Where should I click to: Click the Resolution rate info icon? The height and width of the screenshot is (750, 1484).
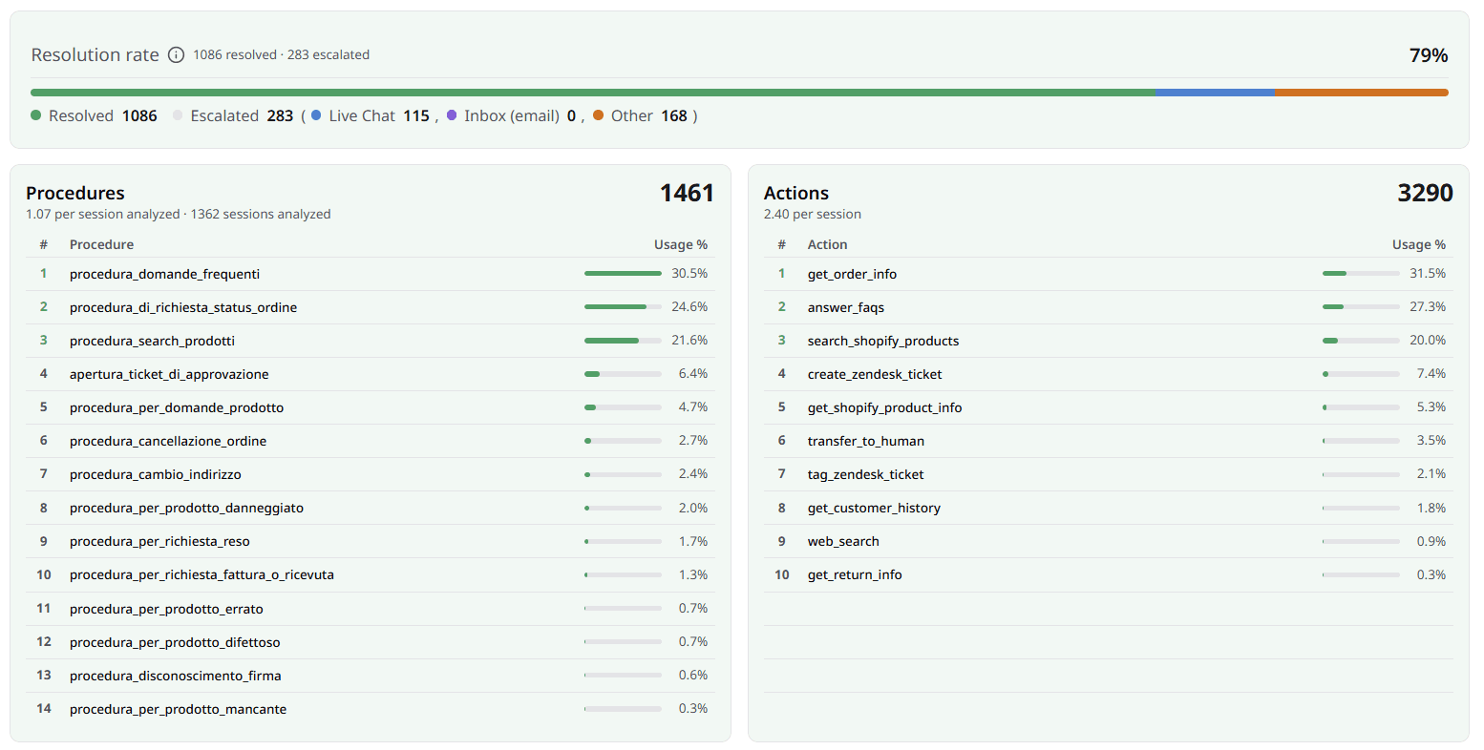tap(176, 55)
